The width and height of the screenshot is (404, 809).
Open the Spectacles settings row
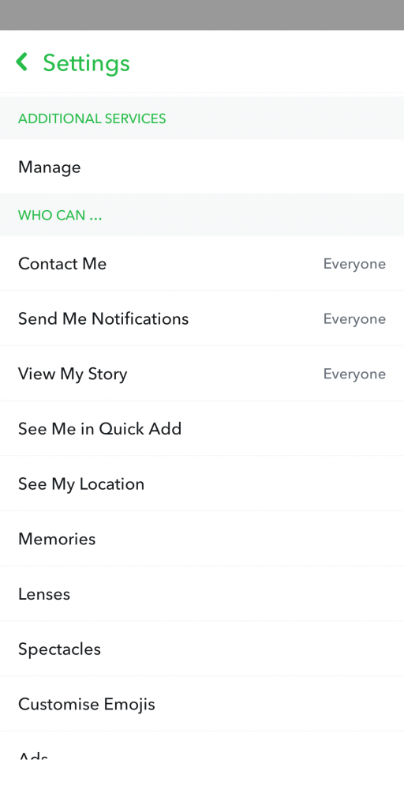point(202,649)
